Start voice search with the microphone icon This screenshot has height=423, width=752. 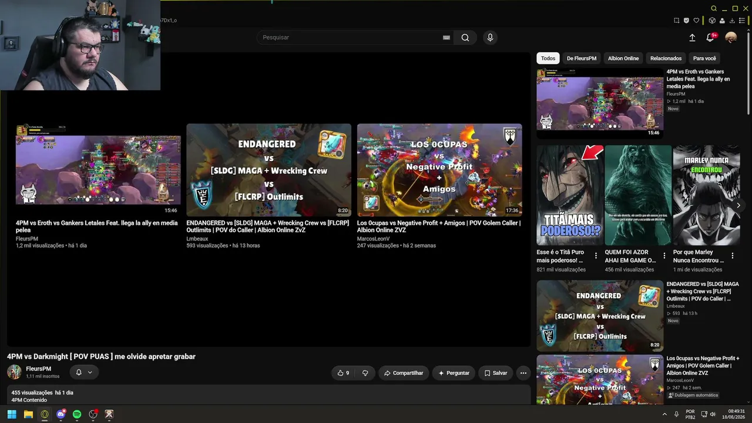(x=490, y=38)
